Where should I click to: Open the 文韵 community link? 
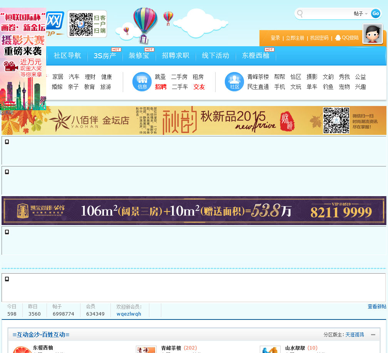(328, 77)
